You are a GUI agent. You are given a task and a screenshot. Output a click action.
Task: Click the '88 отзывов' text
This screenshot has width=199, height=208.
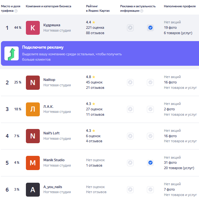pos(95,33)
